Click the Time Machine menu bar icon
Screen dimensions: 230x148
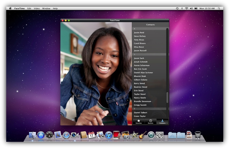177,8
